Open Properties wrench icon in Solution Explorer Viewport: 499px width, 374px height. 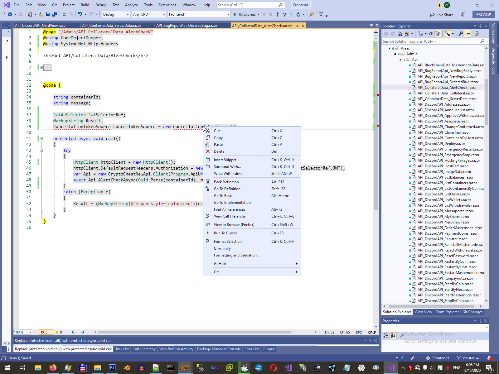point(460,34)
